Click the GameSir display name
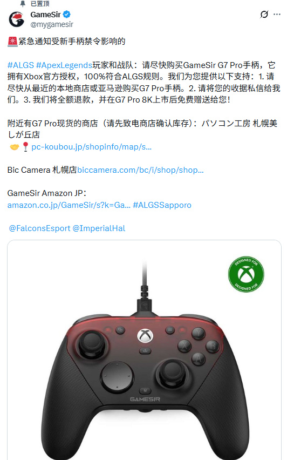This screenshot has width=287, height=460. click(46, 15)
